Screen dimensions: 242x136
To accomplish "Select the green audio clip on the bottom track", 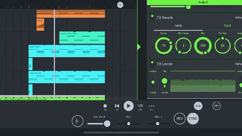I will tap(53, 99).
